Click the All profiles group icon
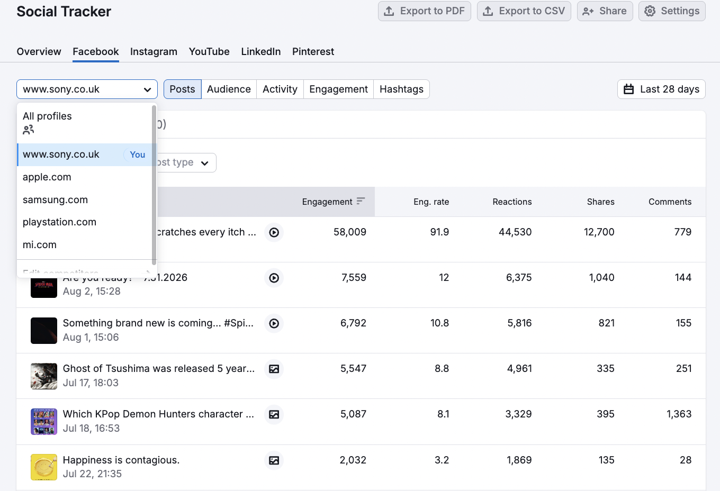The width and height of the screenshot is (720, 491). coord(28,129)
